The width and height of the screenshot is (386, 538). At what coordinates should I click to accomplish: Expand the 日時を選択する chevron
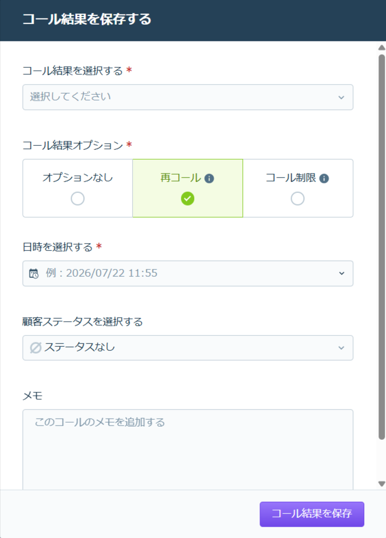pos(342,273)
